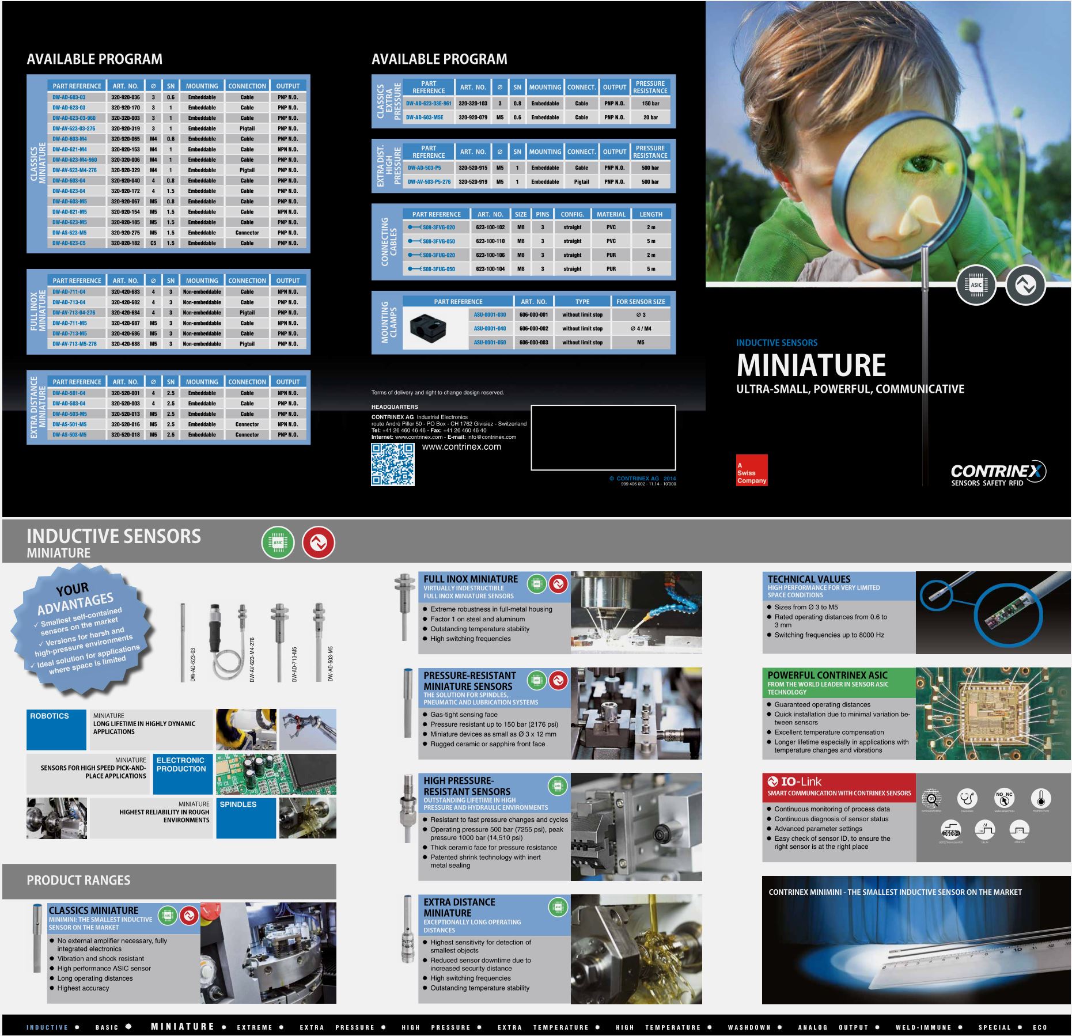Click the ASIC icon in High Pressure-Resistant Sensors
Viewport: 1072px width, 1036px height.
pyautogui.click(x=557, y=785)
